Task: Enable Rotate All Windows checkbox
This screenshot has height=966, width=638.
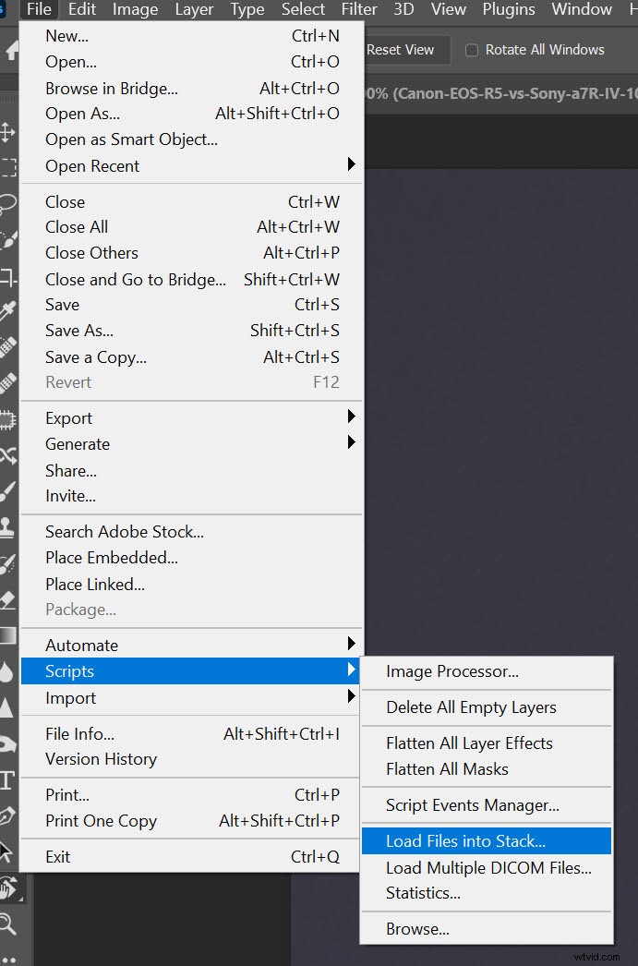Action: click(x=472, y=50)
